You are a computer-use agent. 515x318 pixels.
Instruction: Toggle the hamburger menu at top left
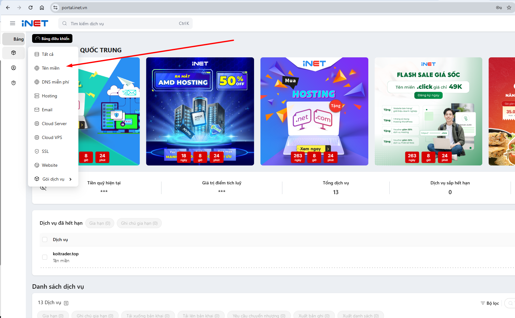coord(13,23)
